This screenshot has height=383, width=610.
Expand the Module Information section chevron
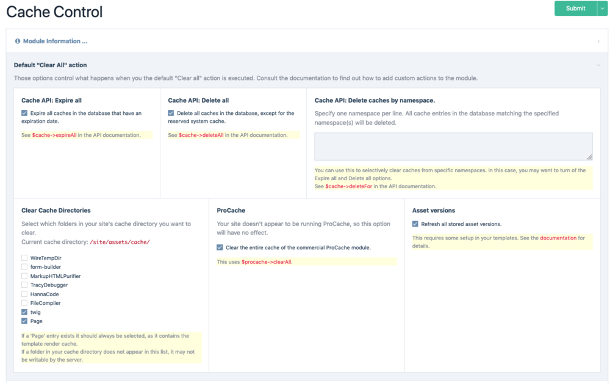coord(598,42)
